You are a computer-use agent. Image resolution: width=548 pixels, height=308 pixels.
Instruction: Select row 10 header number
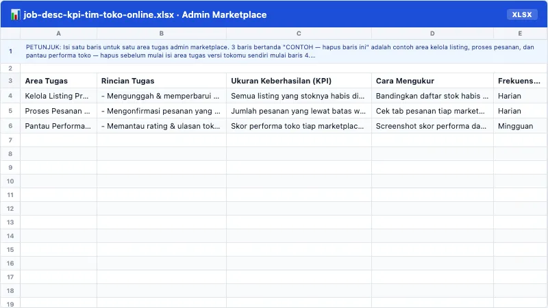point(10,181)
